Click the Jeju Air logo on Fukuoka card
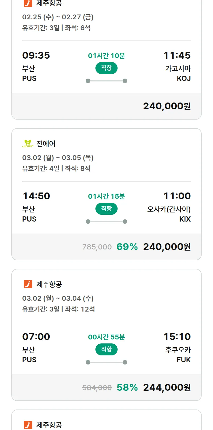This screenshot has height=430, width=213. (28, 284)
